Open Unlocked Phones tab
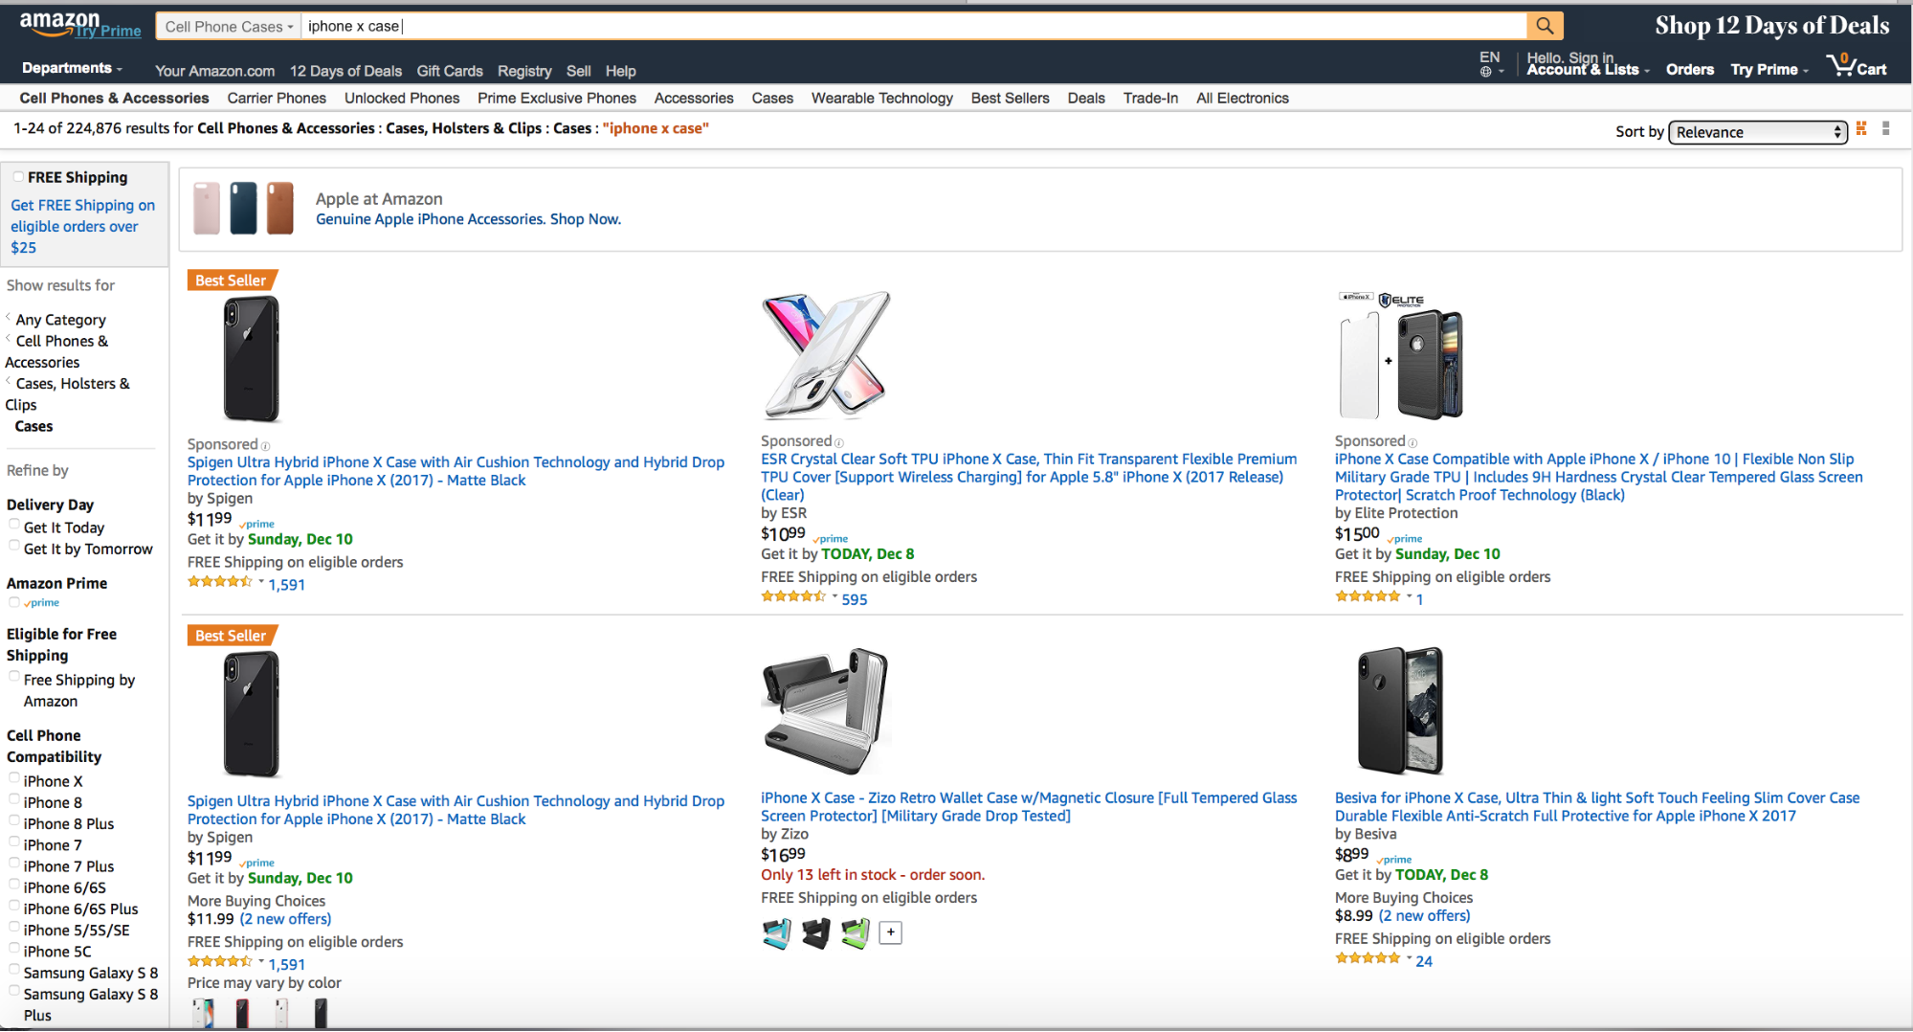1913x1032 pixels. tap(402, 98)
